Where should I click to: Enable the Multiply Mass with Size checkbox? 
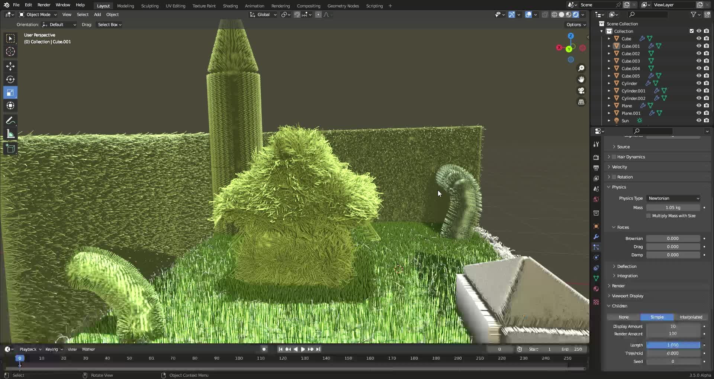(x=648, y=216)
